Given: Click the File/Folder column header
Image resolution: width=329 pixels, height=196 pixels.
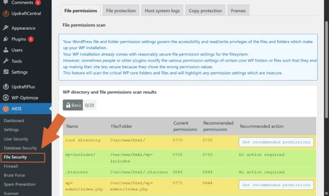Looking at the screenshot, I should [121, 126].
